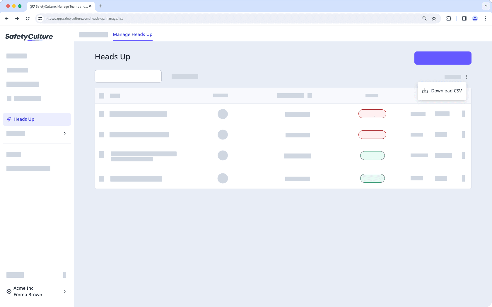Select the Heads Up megaphone icon in sidebar
Screen dimensions: 492x307
pyautogui.click(x=8, y=119)
